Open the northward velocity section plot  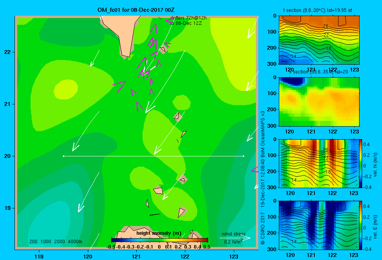coord(319,163)
